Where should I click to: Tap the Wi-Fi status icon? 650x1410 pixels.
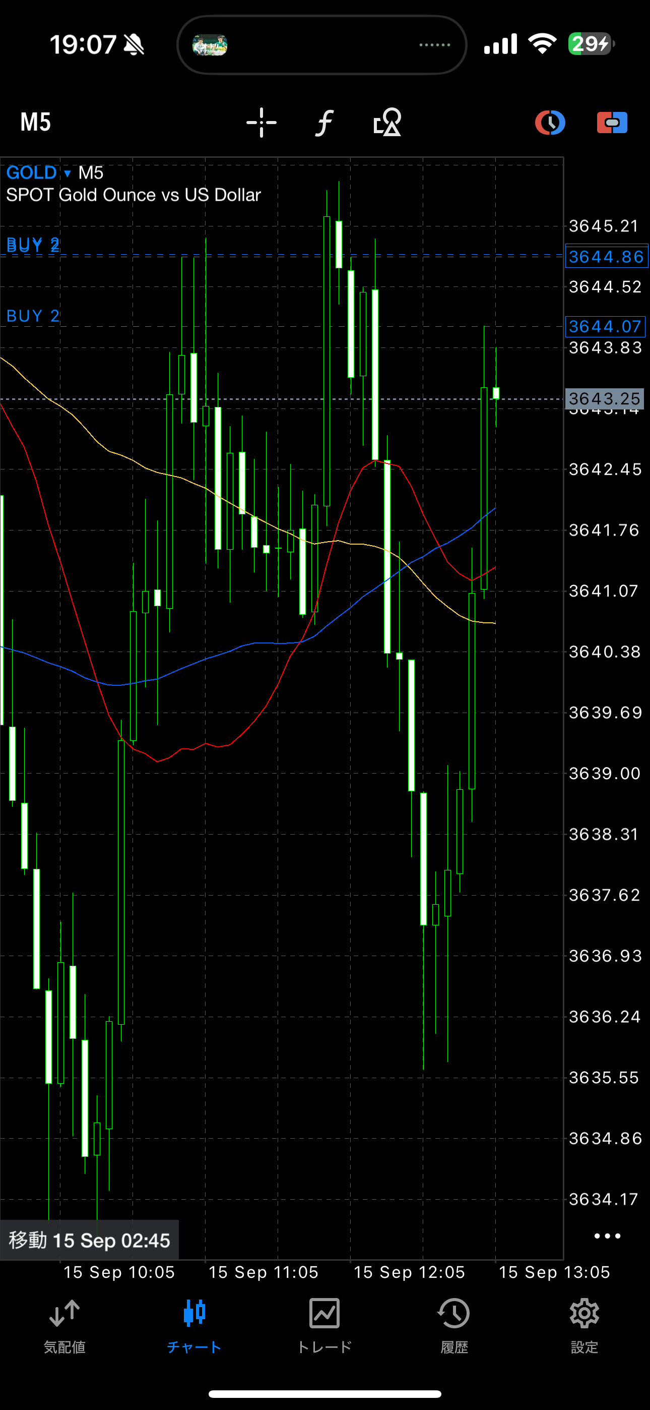(x=542, y=44)
